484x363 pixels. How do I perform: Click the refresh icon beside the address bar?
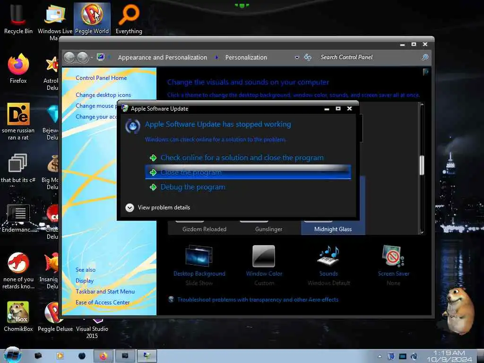pos(308,57)
